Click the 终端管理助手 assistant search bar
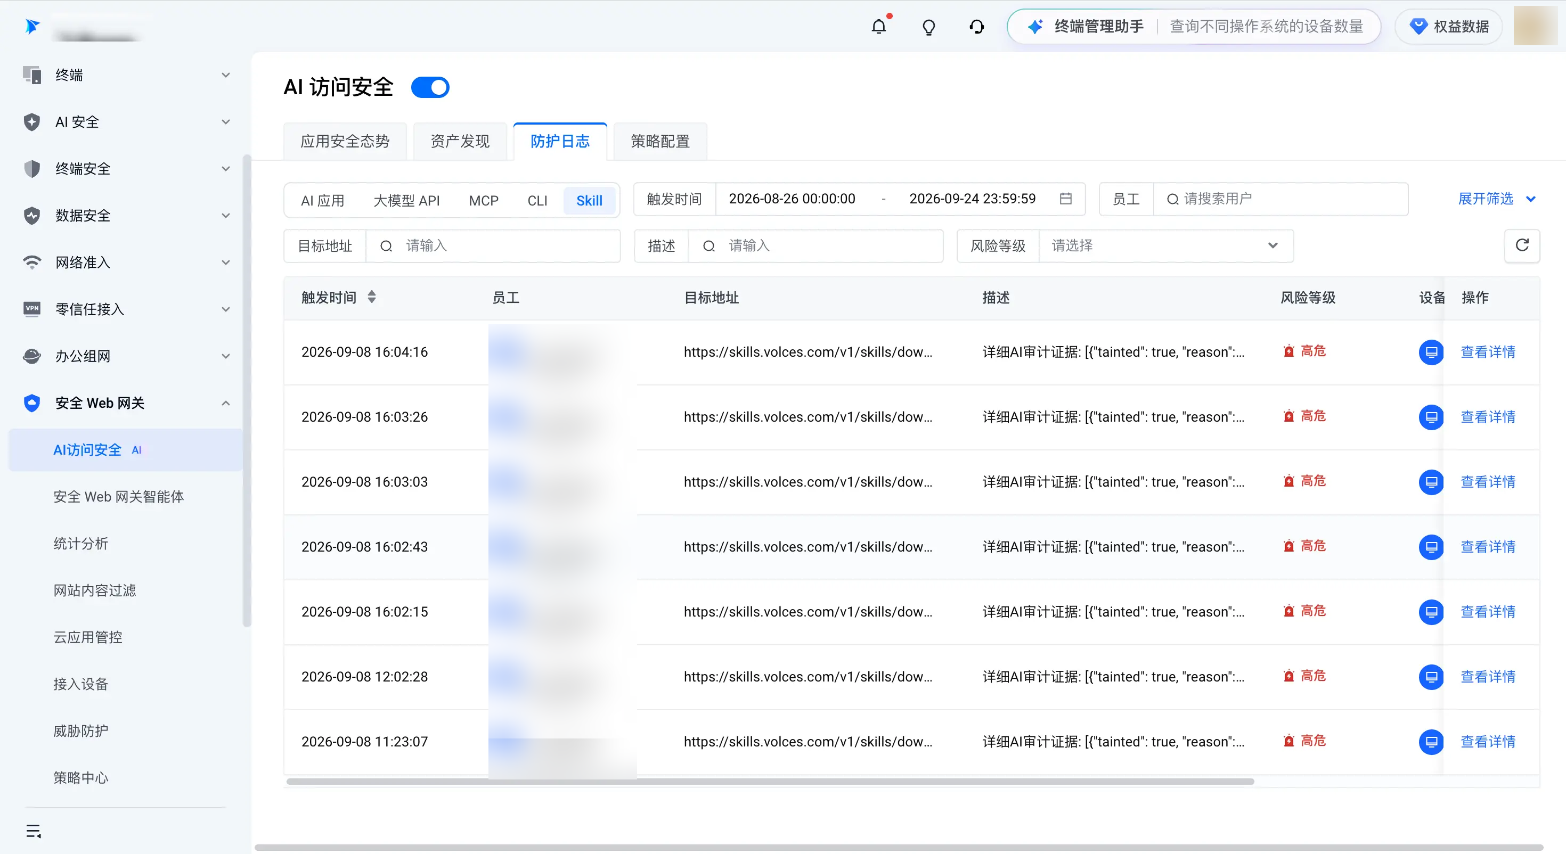 click(1194, 27)
